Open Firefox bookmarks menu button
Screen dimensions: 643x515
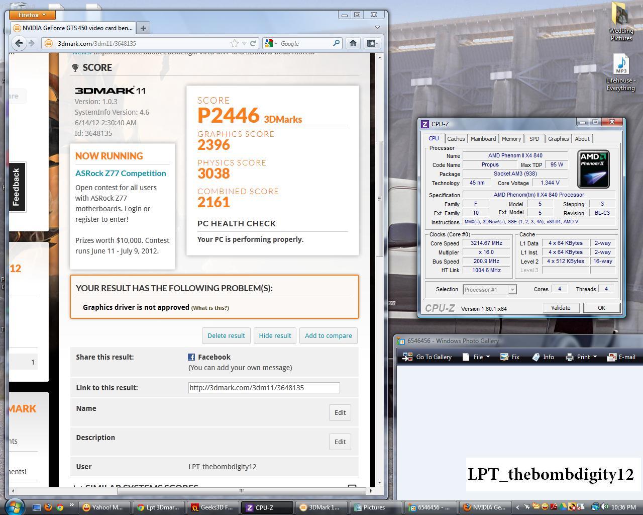point(372,43)
